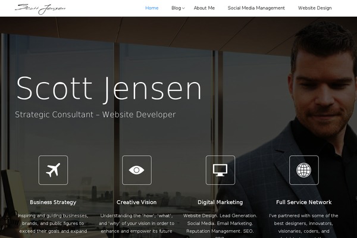Open the Website Design page
The image size is (357, 238).
coord(315,8)
